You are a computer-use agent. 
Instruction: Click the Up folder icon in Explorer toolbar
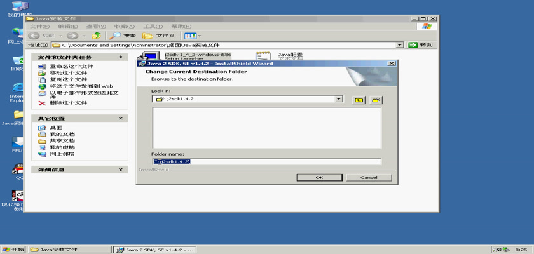(x=97, y=36)
